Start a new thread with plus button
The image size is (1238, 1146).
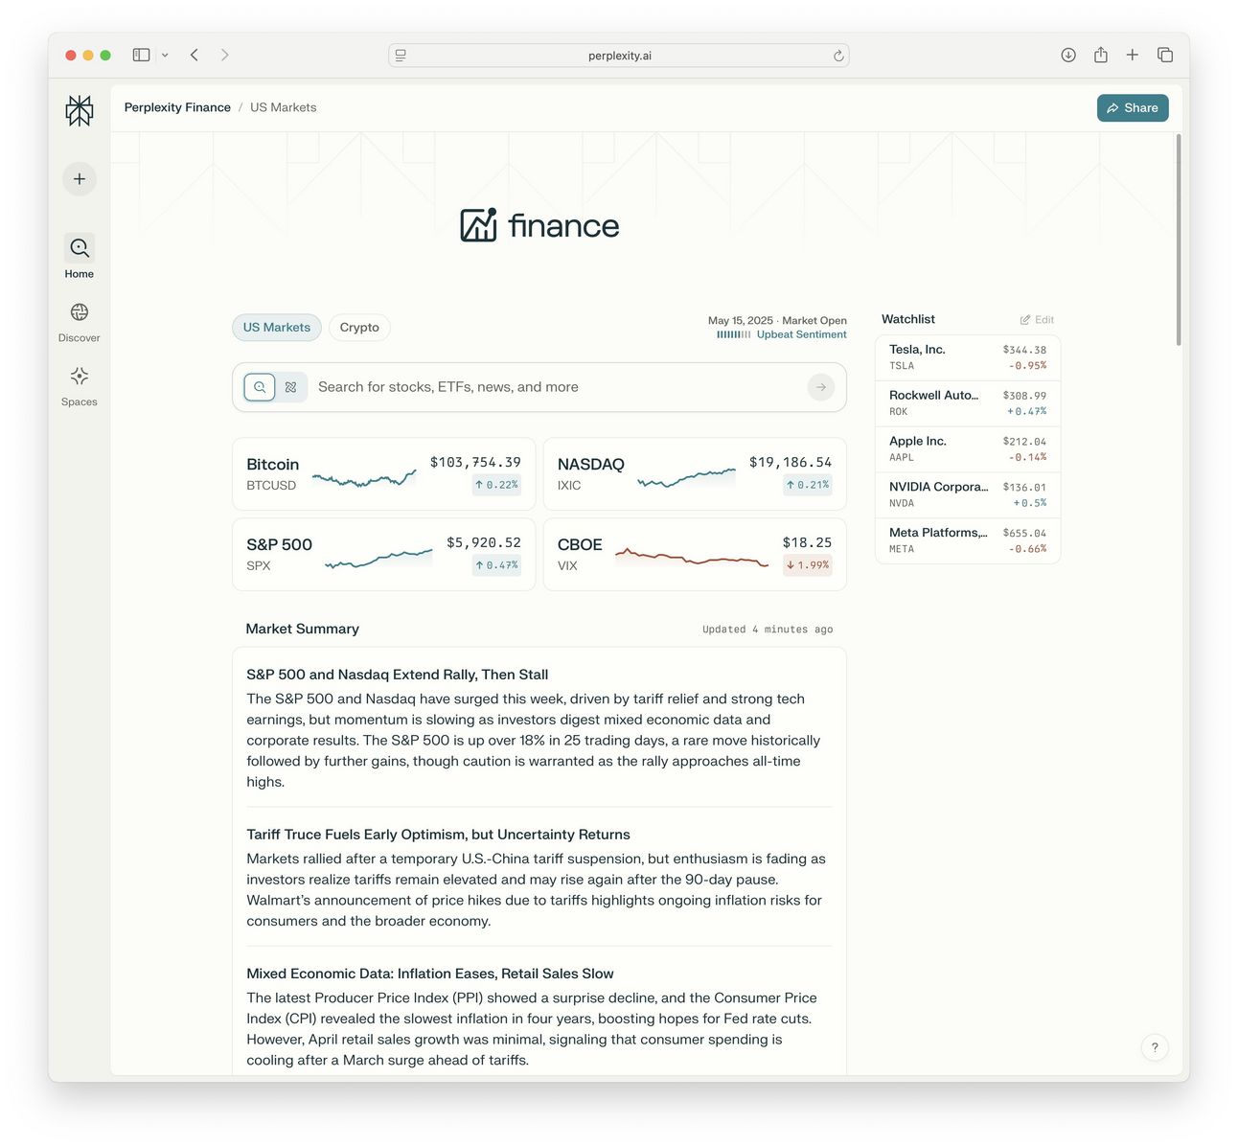[80, 179]
